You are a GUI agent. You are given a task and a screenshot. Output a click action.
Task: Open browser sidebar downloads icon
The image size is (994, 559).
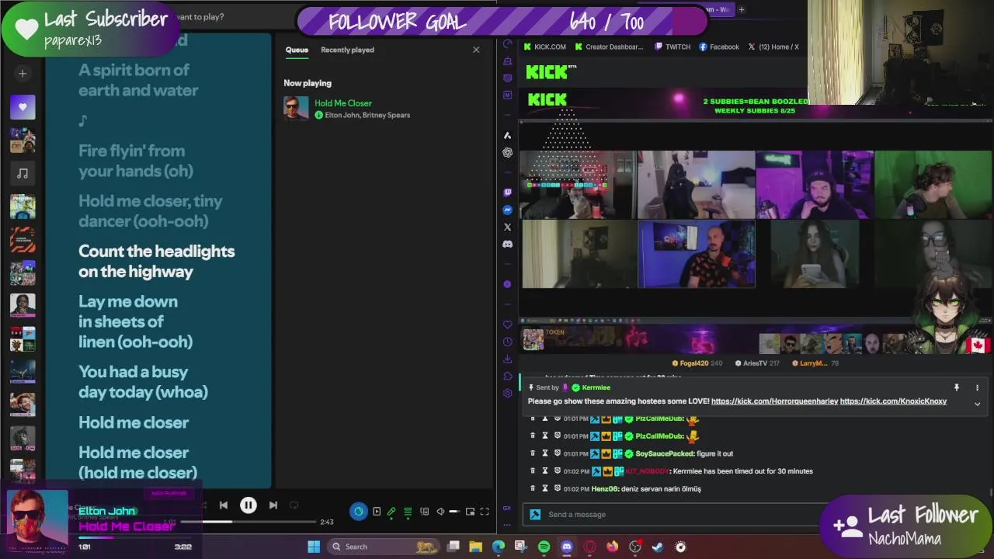click(507, 359)
